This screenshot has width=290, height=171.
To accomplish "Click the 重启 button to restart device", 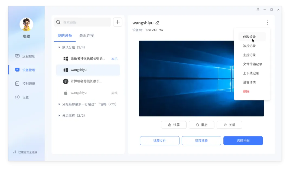I will point(201,125).
